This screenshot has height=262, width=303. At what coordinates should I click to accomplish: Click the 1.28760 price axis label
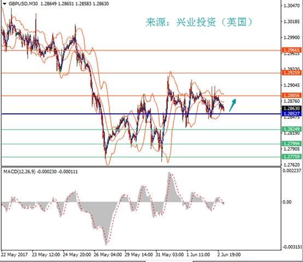[292, 101]
